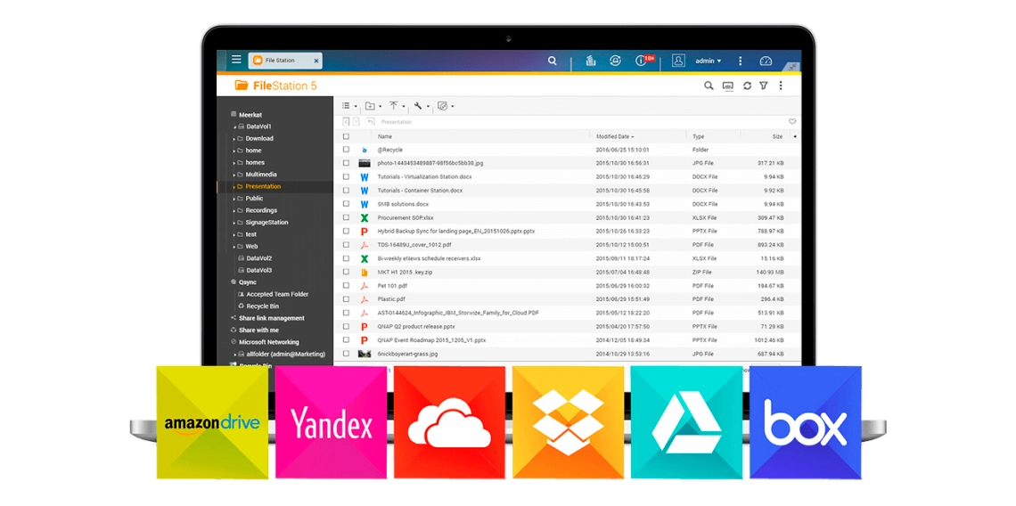Open view mode dropdown arrow

click(x=356, y=106)
